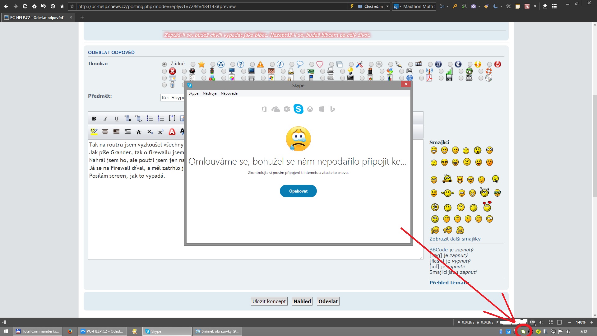Select the Žádné icon radio button

click(x=164, y=64)
